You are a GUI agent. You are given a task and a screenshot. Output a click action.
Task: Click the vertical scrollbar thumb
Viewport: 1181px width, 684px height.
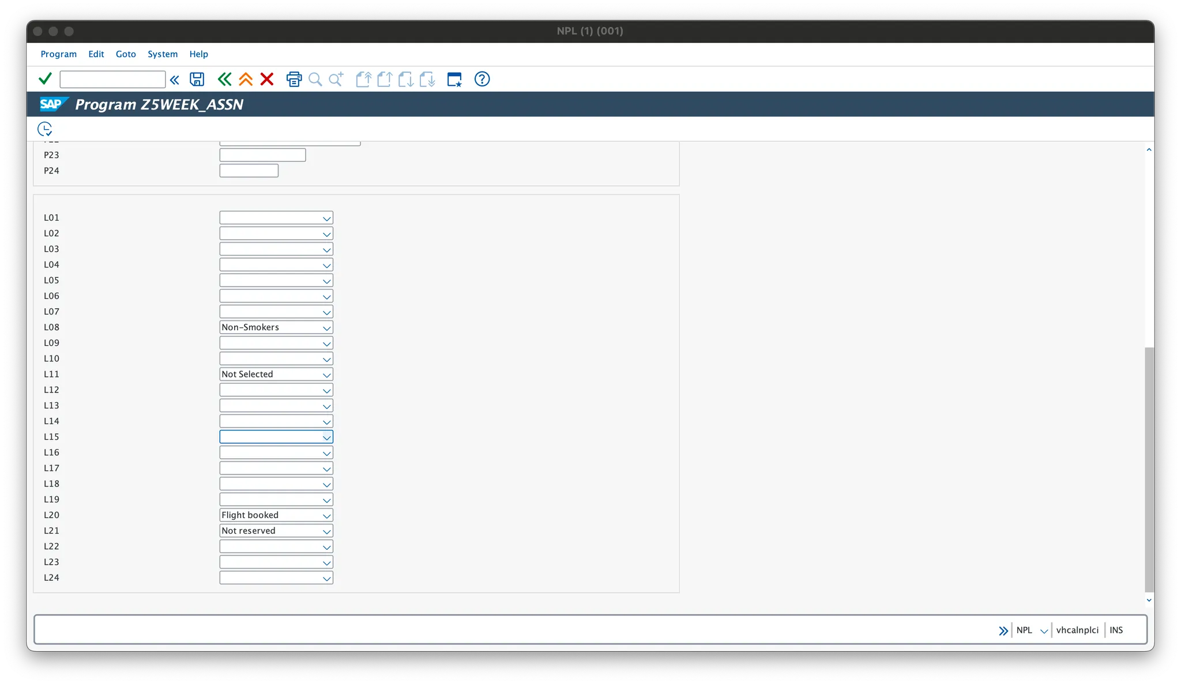click(x=1149, y=469)
